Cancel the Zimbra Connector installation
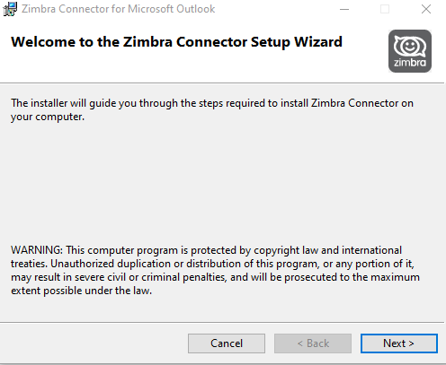The width and height of the screenshot is (446, 365). coord(227,343)
